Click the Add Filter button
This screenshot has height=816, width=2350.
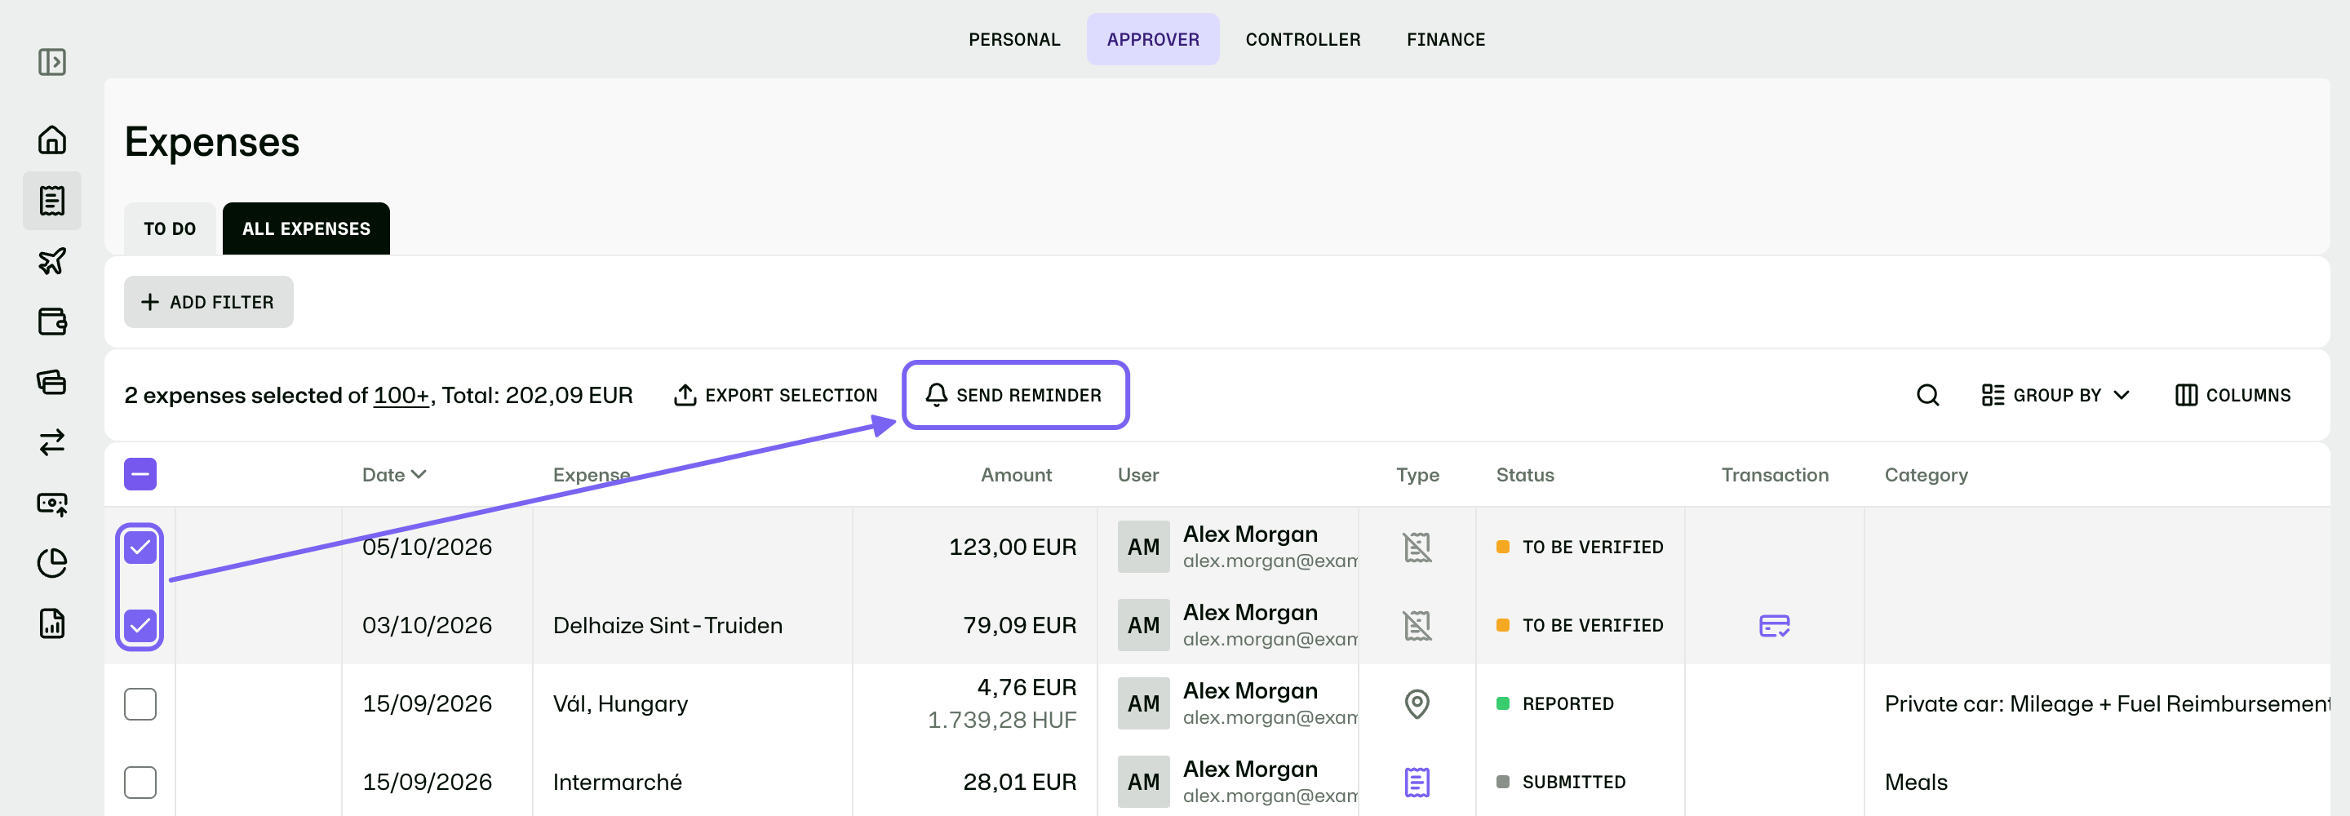point(209,302)
